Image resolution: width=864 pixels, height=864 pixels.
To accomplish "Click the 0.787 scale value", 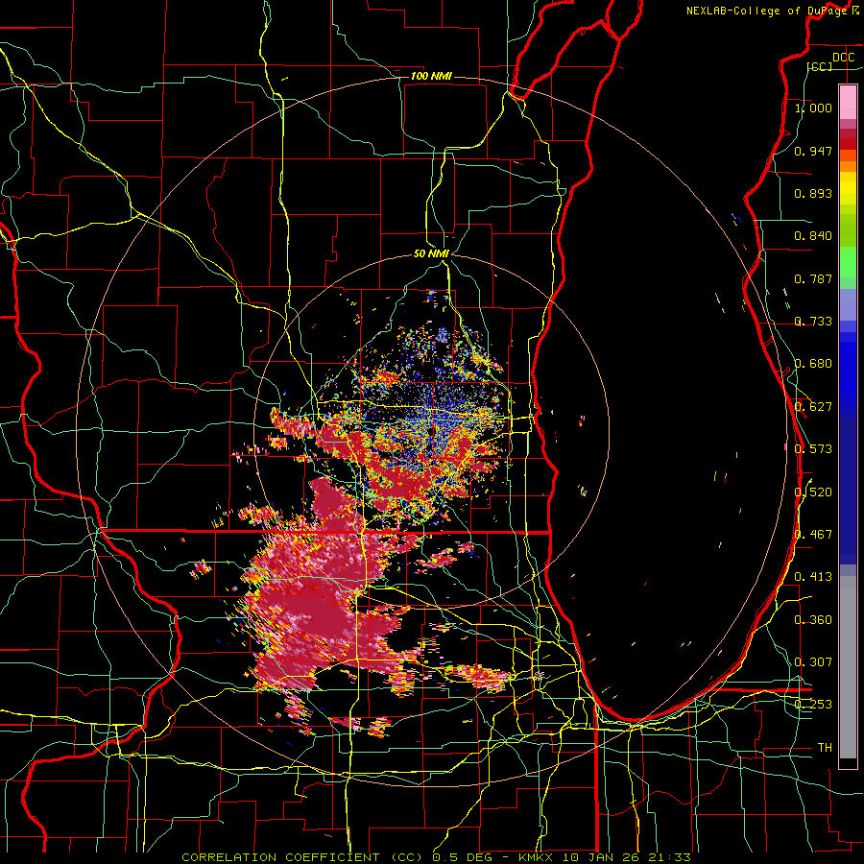I will 813,278.
